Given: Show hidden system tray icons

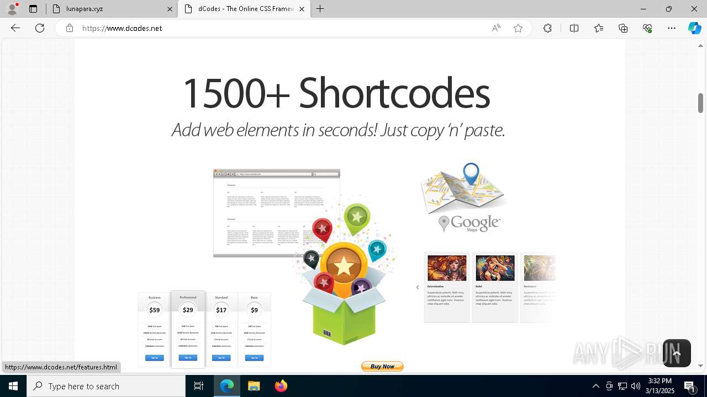Looking at the screenshot, I should click(x=595, y=386).
